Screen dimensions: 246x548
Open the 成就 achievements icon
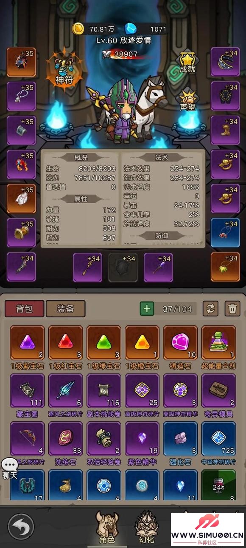tap(187, 62)
